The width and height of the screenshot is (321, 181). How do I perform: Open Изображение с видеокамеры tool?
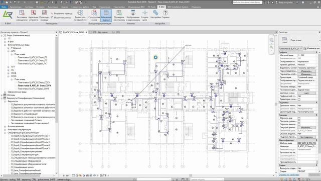click(x=133, y=16)
